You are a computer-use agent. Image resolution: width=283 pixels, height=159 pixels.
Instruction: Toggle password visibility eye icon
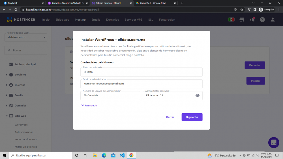click(197, 95)
